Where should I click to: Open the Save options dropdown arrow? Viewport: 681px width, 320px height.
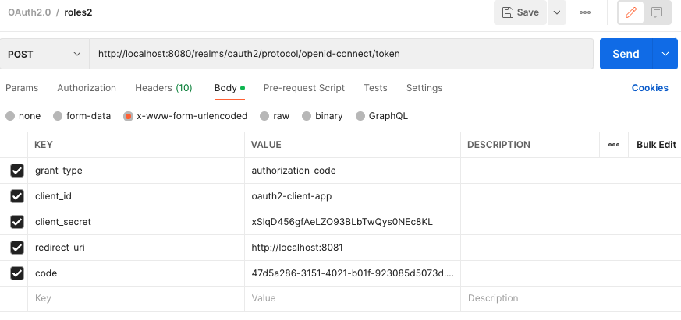click(557, 12)
